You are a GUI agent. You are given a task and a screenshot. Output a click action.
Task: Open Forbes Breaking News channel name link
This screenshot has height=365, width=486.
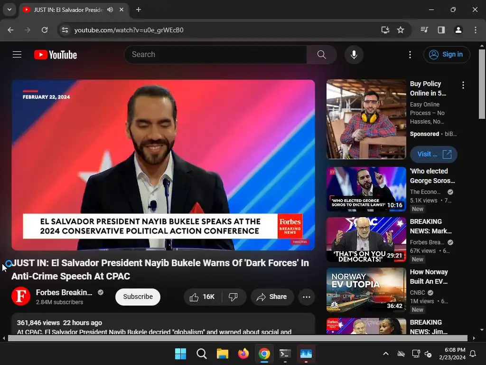(64, 292)
